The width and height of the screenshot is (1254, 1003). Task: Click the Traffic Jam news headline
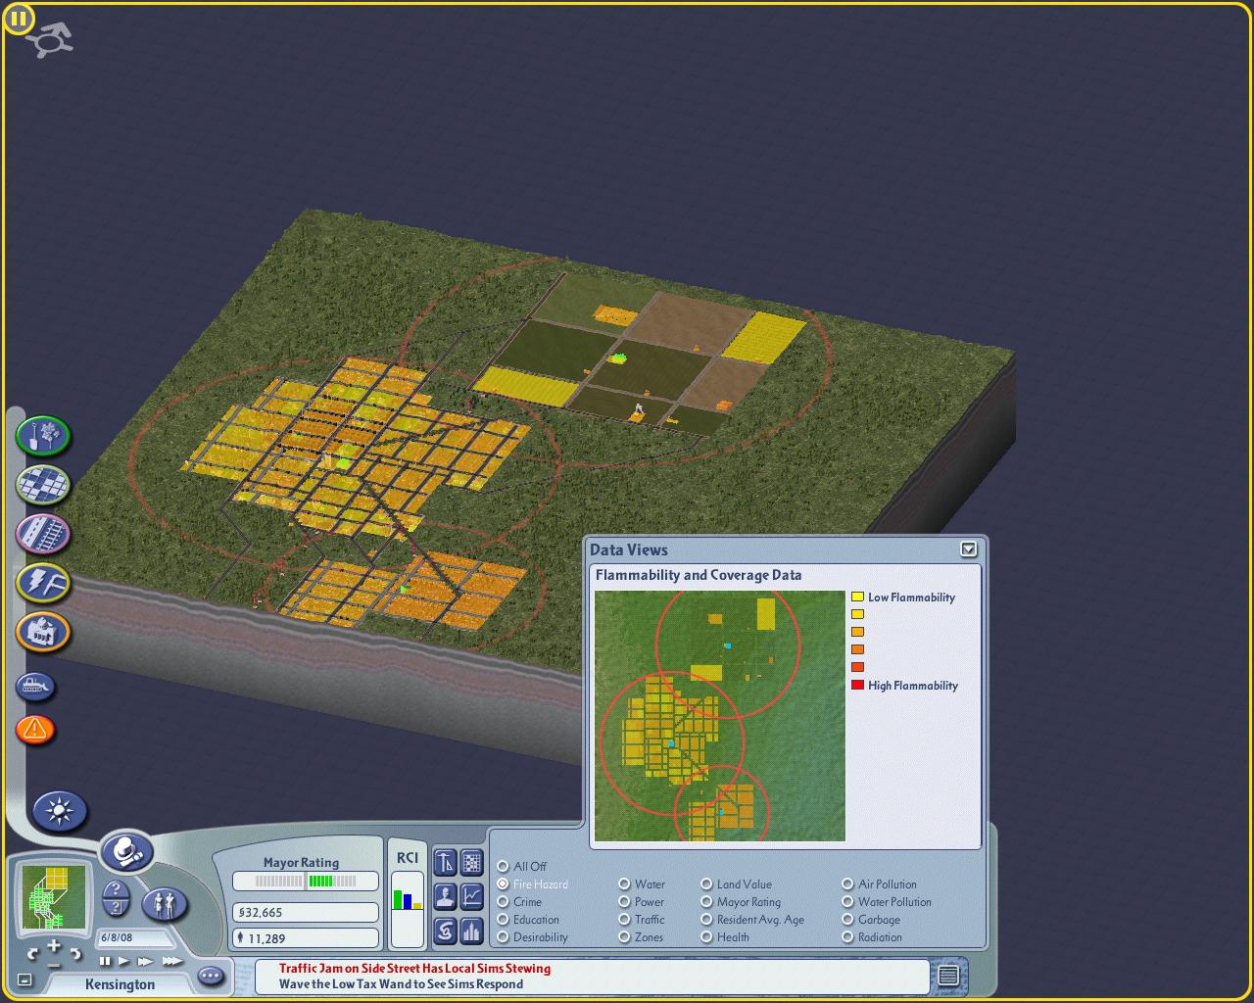tap(414, 969)
